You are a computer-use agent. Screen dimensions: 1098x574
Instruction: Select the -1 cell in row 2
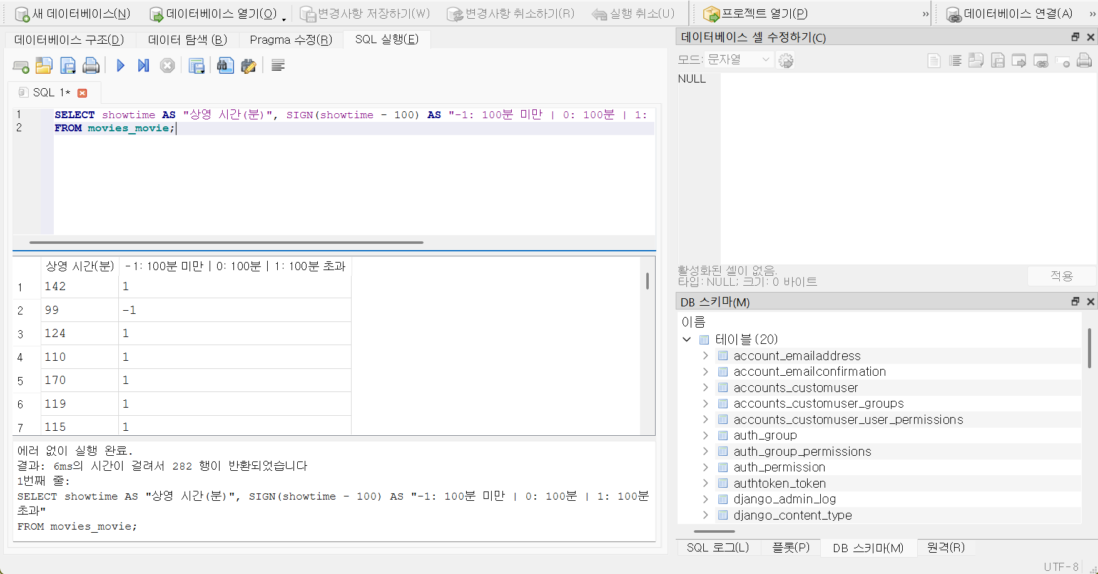click(235, 310)
